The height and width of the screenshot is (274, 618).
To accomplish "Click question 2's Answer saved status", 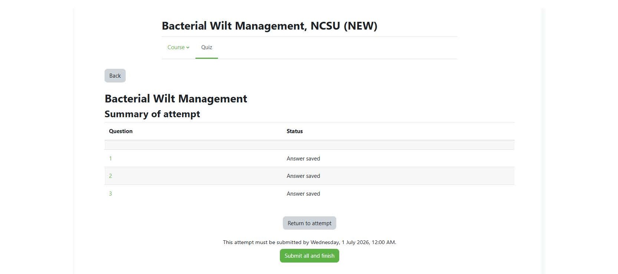I will coord(303,176).
